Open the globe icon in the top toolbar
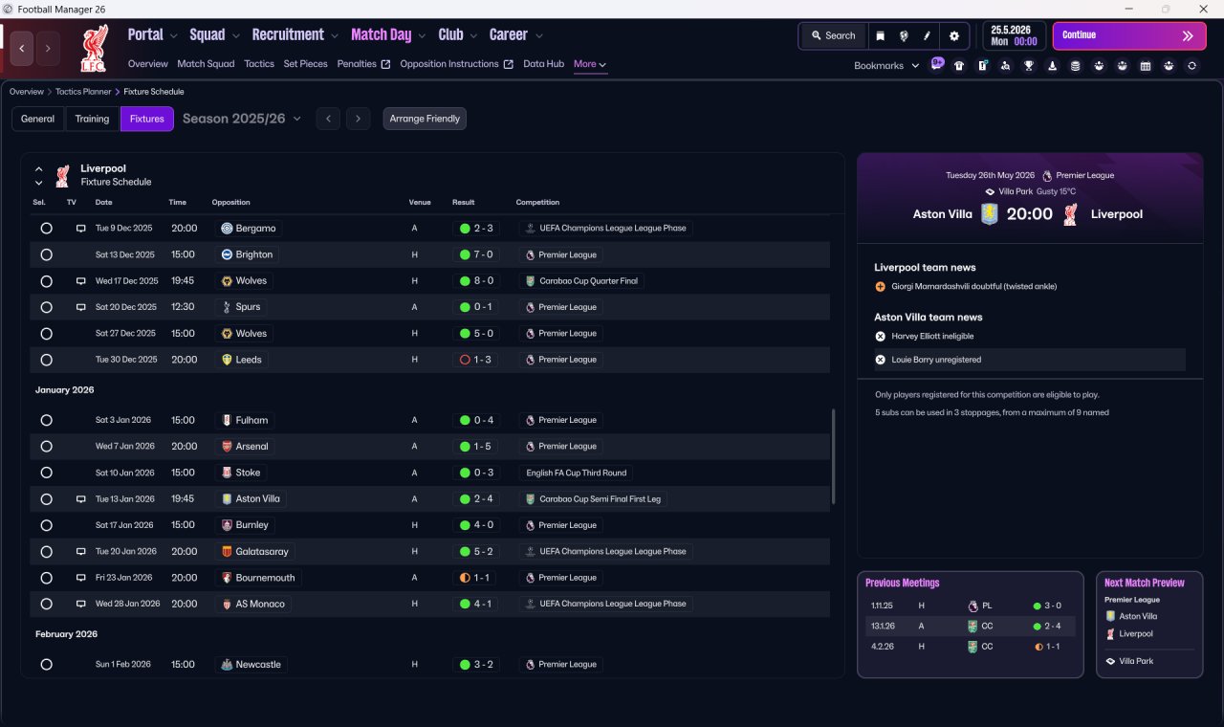The image size is (1224, 727). [904, 36]
